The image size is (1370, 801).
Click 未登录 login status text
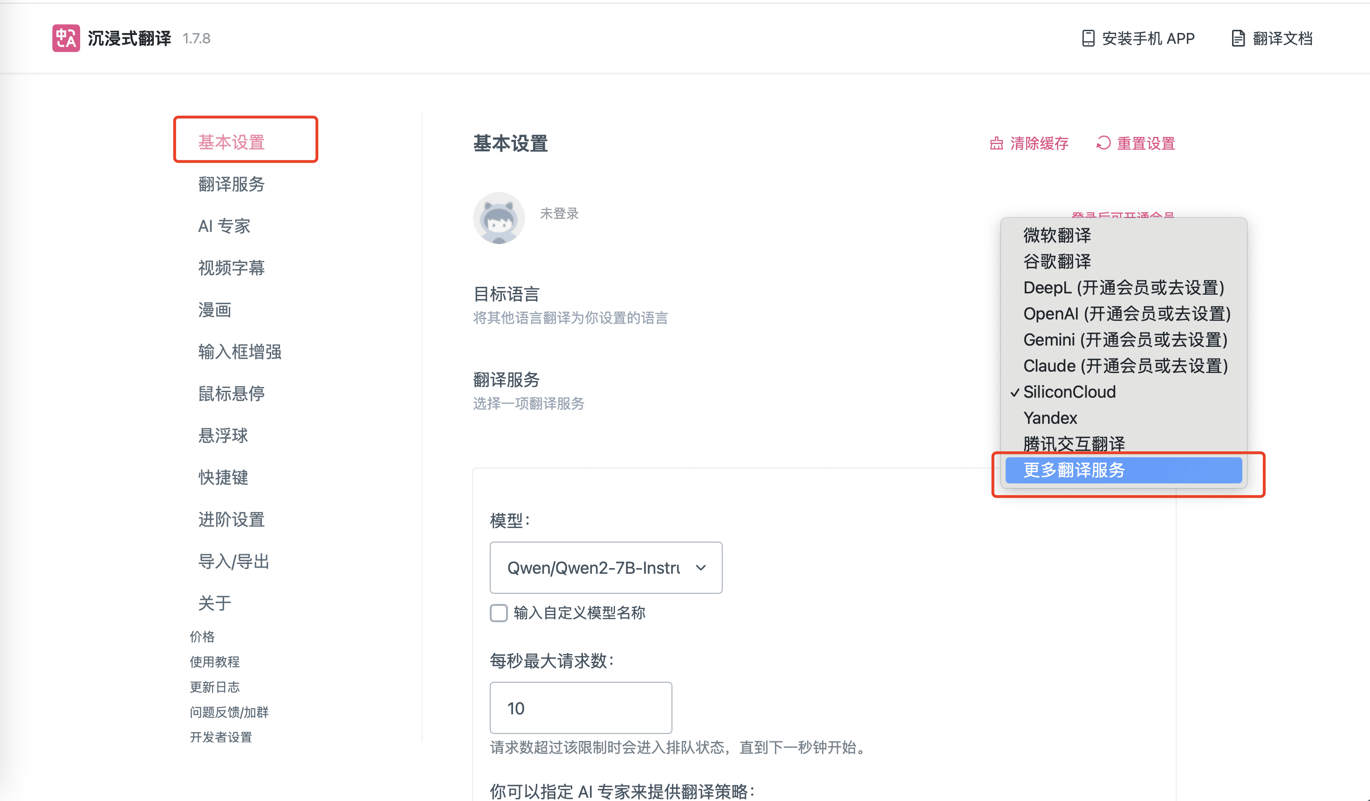coord(559,214)
